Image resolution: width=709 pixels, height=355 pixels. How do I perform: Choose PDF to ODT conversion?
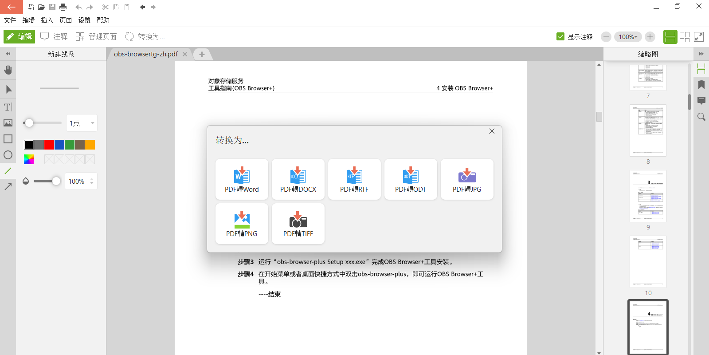pyautogui.click(x=411, y=179)
